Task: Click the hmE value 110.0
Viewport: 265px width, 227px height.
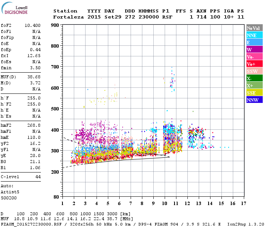Action: point(34,137)
